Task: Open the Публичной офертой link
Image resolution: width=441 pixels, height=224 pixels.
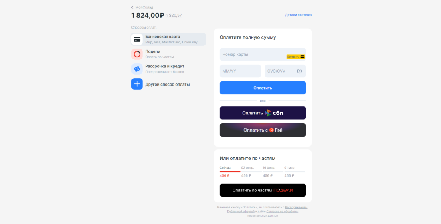Action: click(x=241, y=211)
